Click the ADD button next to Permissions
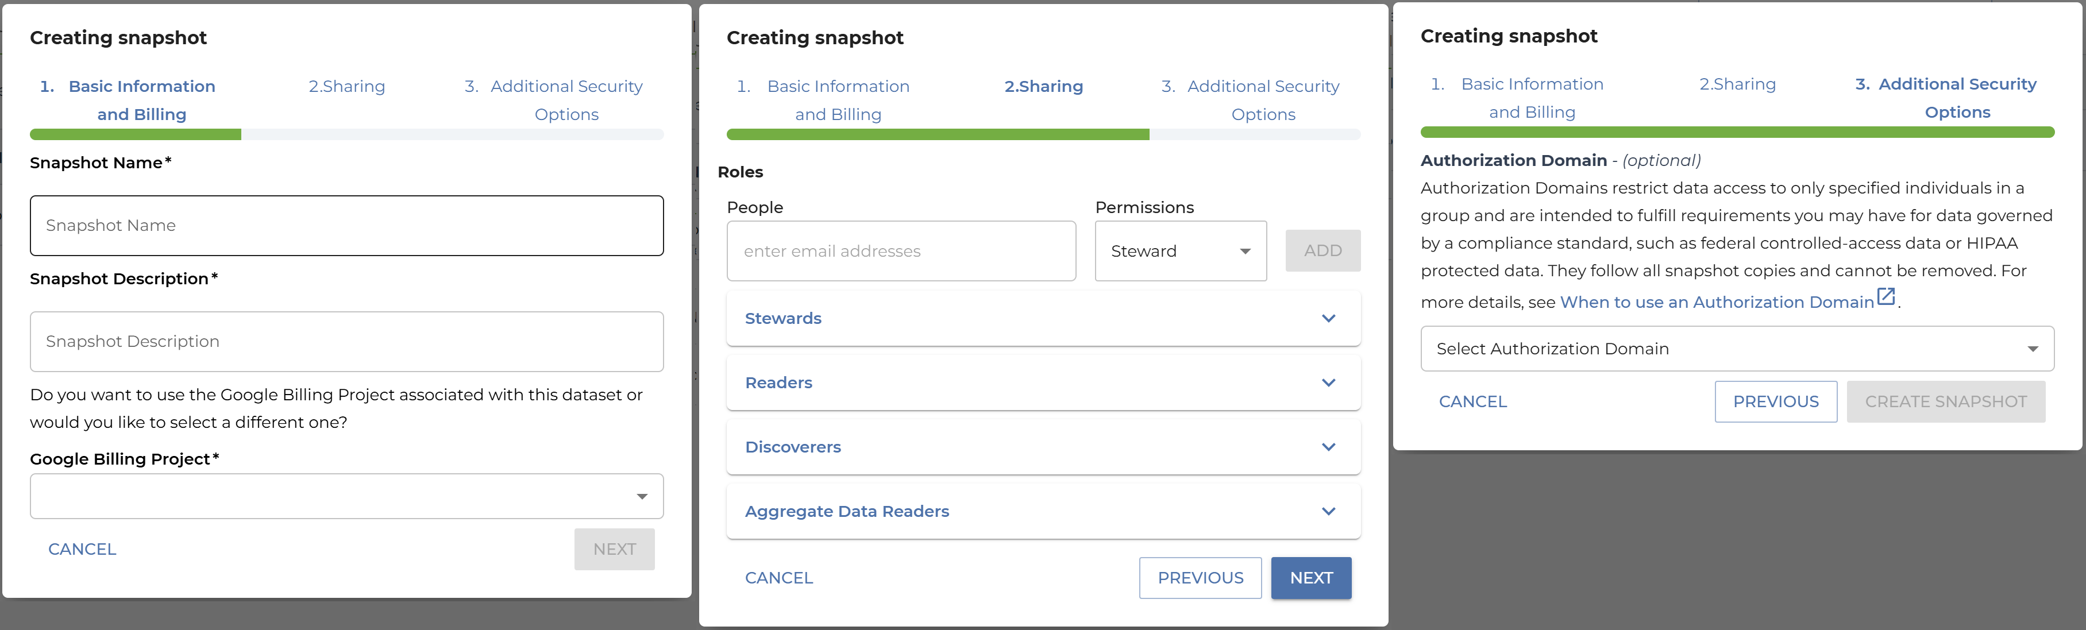 [x=1323, y=251]
